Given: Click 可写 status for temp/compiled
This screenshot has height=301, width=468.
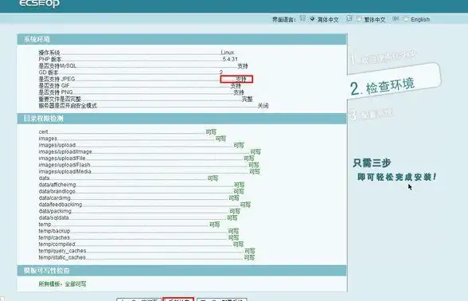Looking at the screenshot, I should [238, 244].
